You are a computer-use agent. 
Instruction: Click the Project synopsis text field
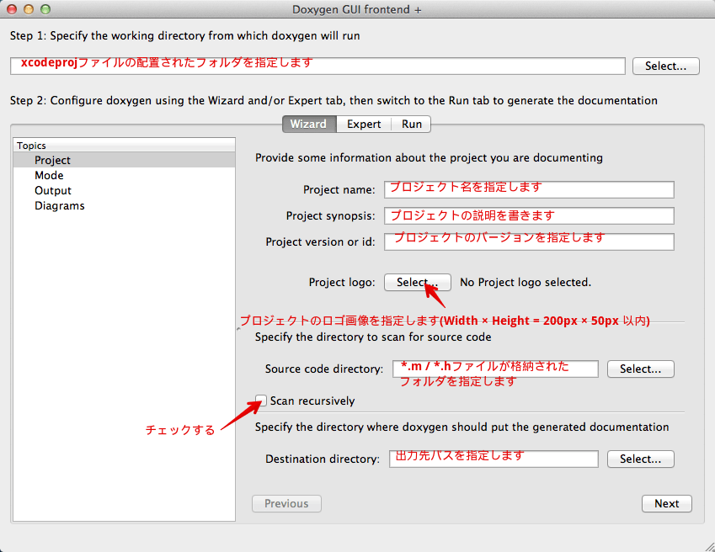(527, 215)
